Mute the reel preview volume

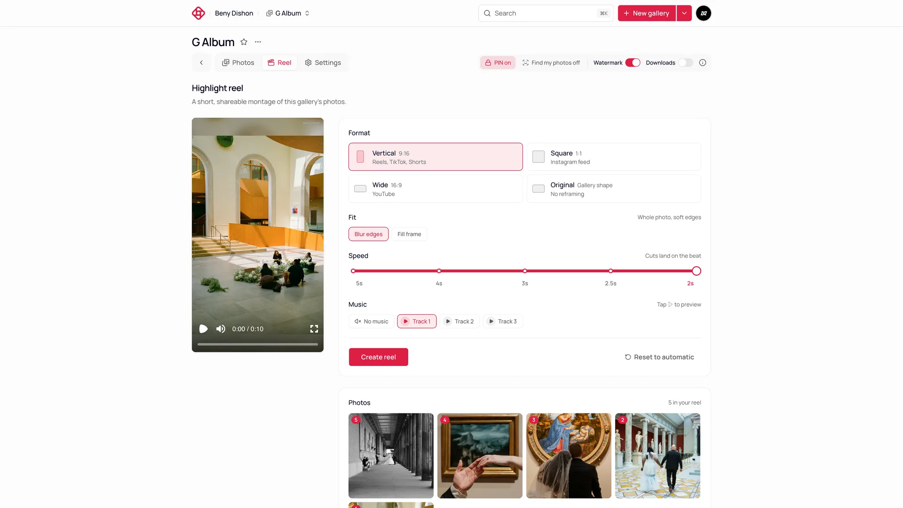[x=221, y=329]
